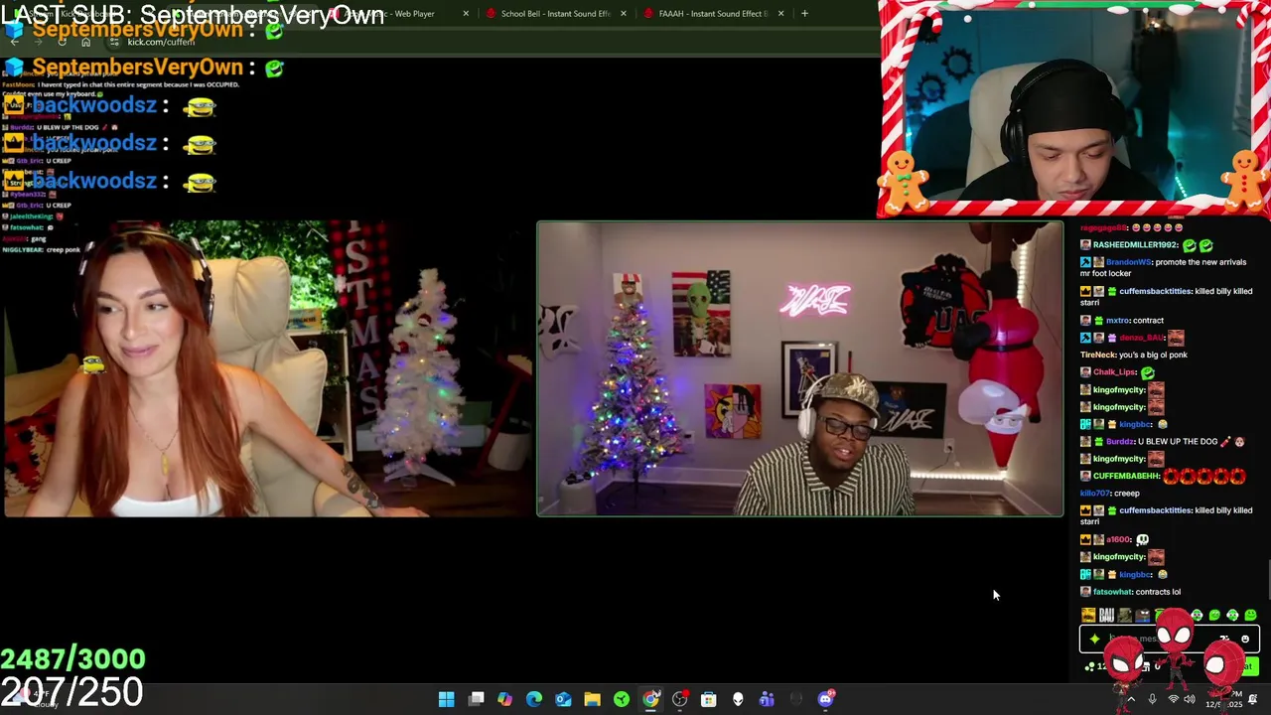Go to the browser home page
1271x715 pixels.
click(x=85, y=42)
